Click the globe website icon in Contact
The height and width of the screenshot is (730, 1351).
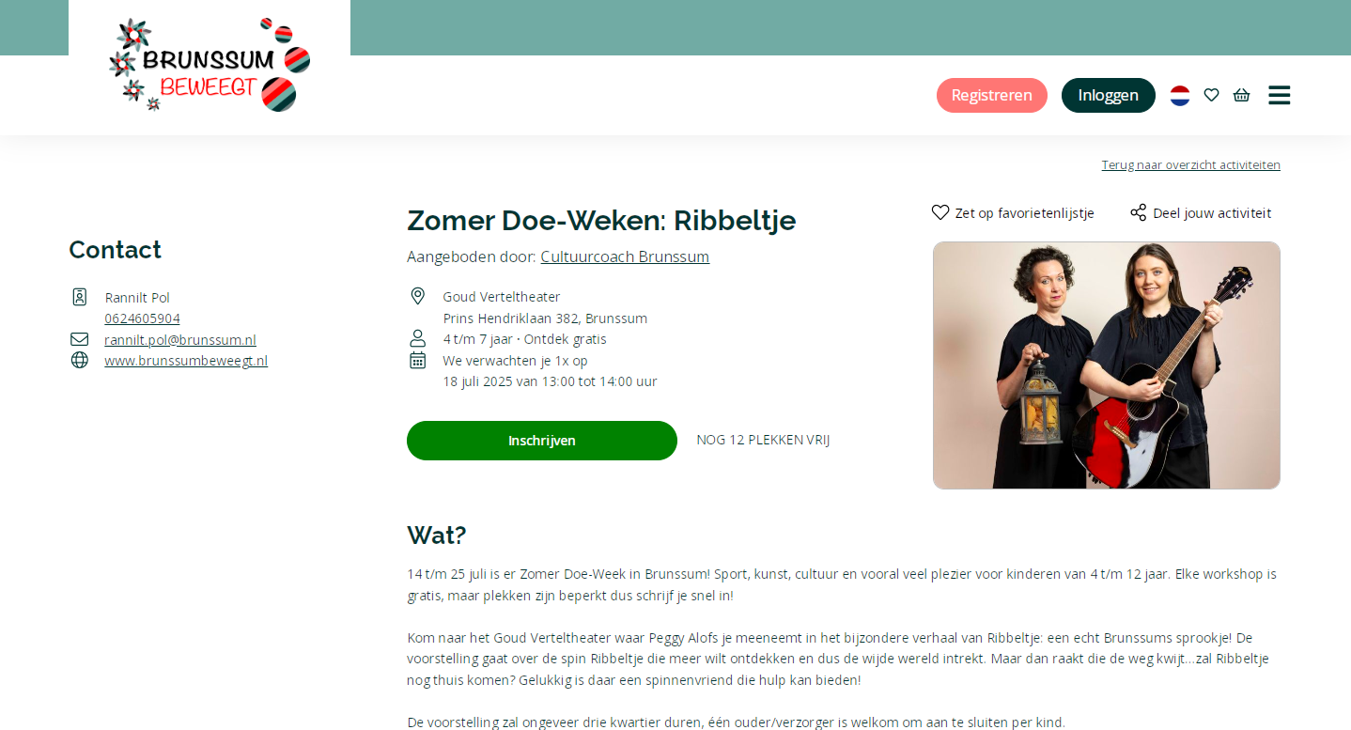point(80,360)
